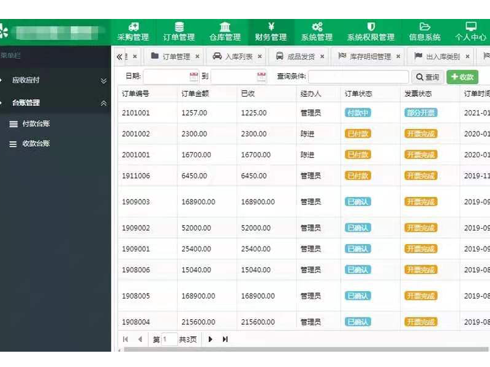Go to first page of the table
Image resolution: width=490 pixels, height=367 pixels.
coord(126,339)
